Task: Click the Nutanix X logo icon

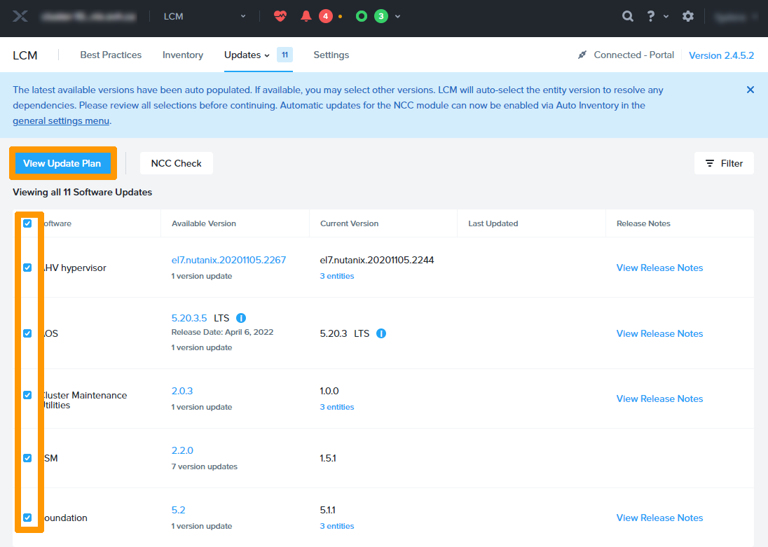Action: (20, 16)
